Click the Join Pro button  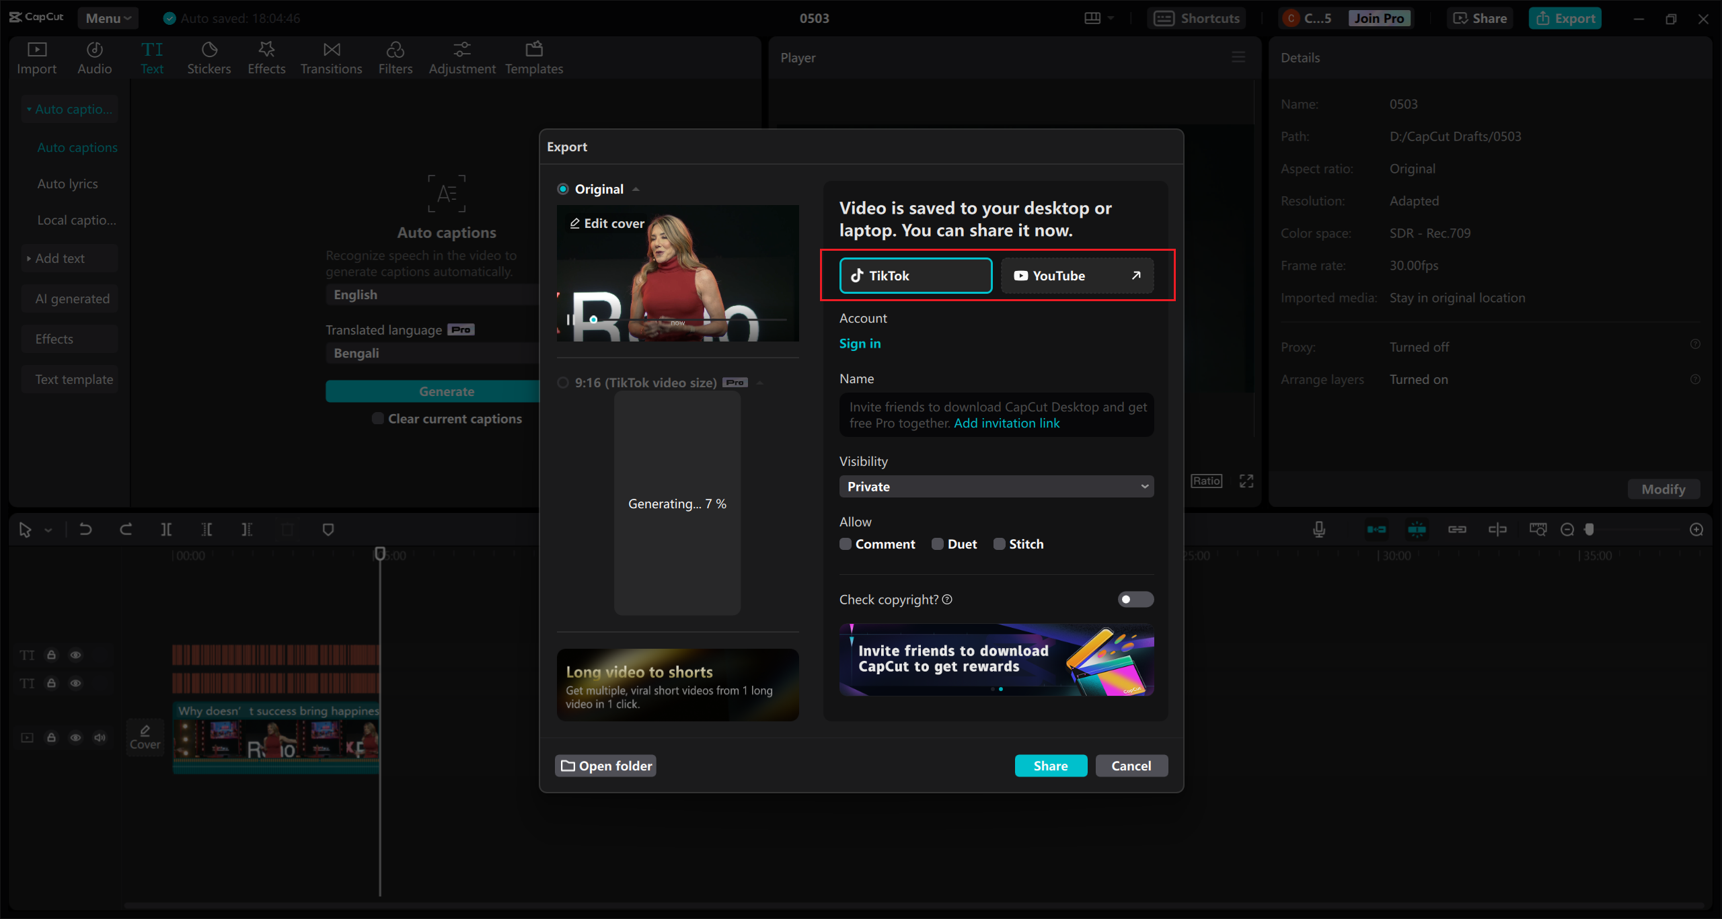click(x=1379, y=18)
